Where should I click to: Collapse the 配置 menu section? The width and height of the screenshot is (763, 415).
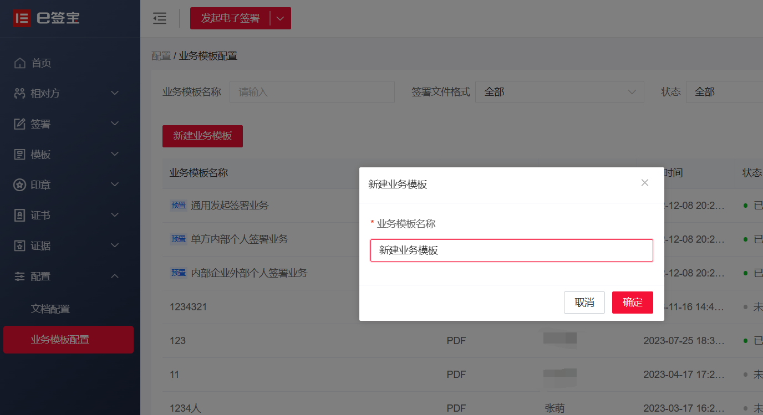(115, 276)
